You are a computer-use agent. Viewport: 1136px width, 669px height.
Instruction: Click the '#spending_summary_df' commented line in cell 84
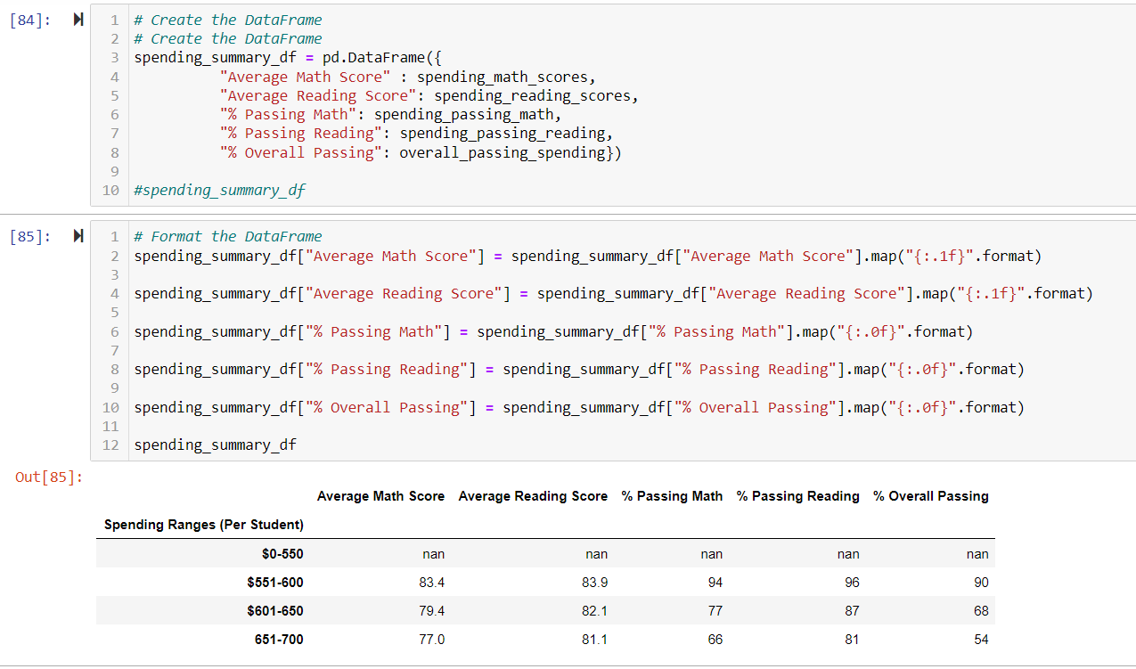219,190
